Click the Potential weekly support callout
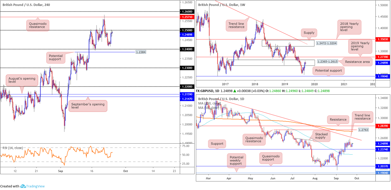 coord(236,161)
